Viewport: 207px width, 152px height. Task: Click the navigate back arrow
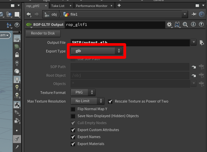pyautogui.click(x=29, y=14)
